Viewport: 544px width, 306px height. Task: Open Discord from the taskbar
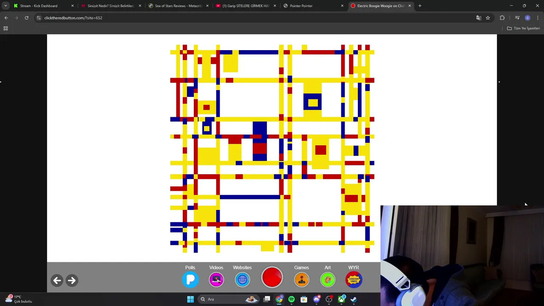click(x=316, y=299)
